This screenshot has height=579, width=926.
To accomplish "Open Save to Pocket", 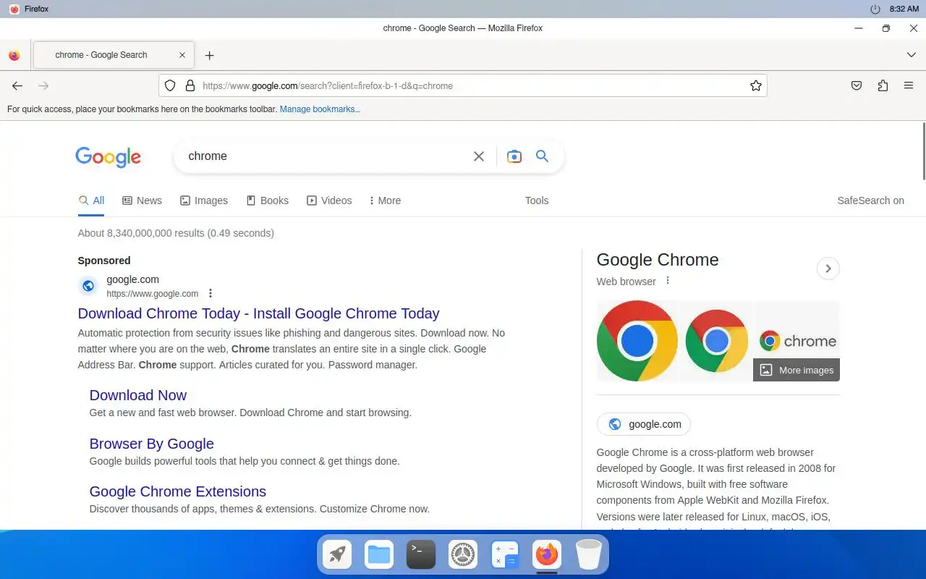I will coord(857,85).
